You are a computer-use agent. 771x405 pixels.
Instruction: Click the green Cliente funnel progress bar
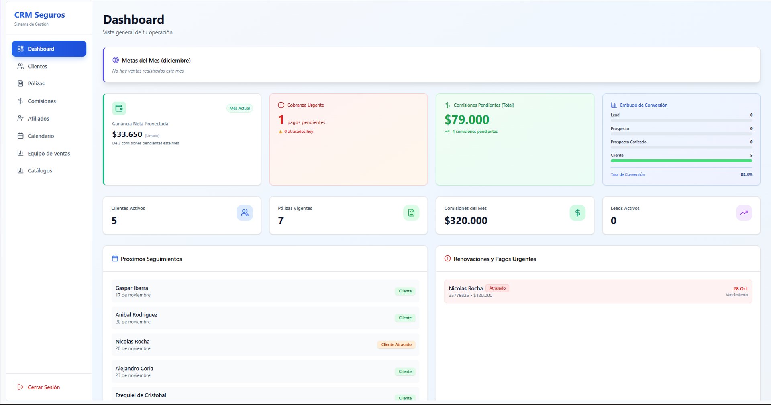point(681,160)
